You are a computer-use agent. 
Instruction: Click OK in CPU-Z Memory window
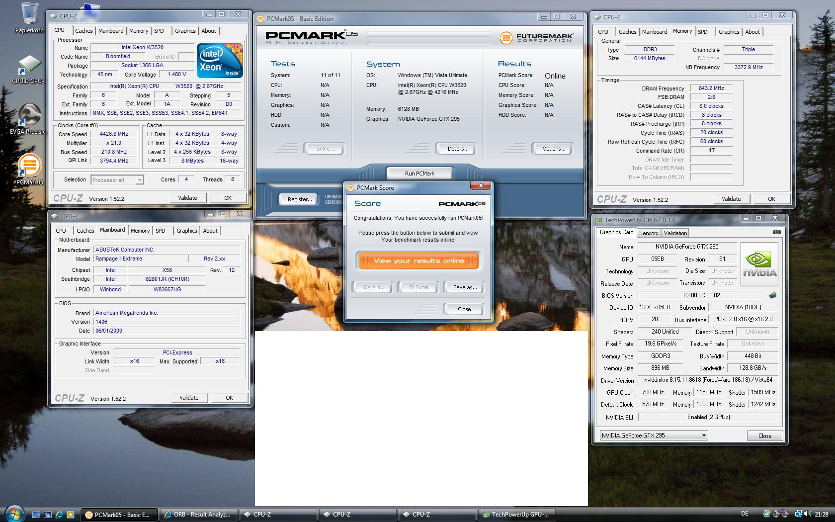[771, 199]
